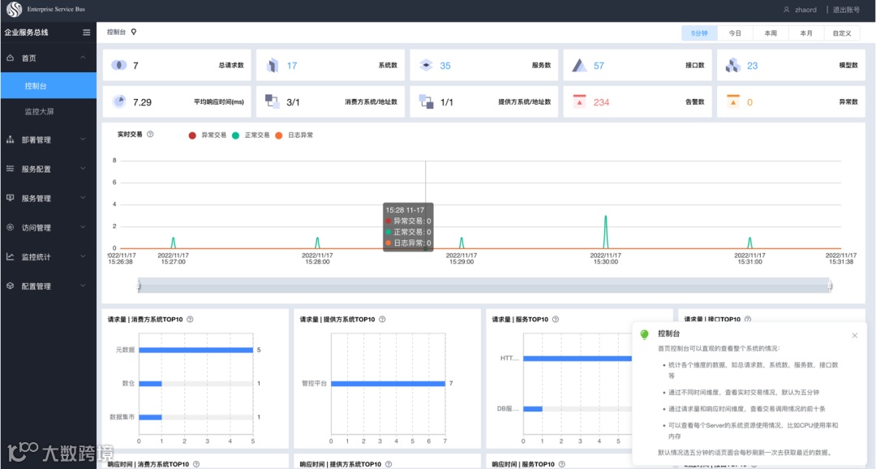Viewport: 876px width, 469px height.
Task: Click the 告警数 red alert icon
Action: (579, 101)
